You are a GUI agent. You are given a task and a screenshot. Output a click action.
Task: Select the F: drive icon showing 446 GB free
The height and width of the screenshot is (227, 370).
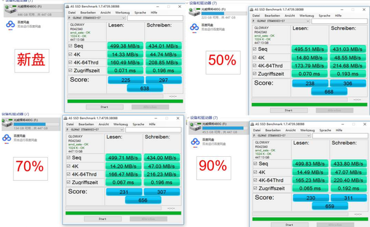pyautogui.click(x=10, y=9)
